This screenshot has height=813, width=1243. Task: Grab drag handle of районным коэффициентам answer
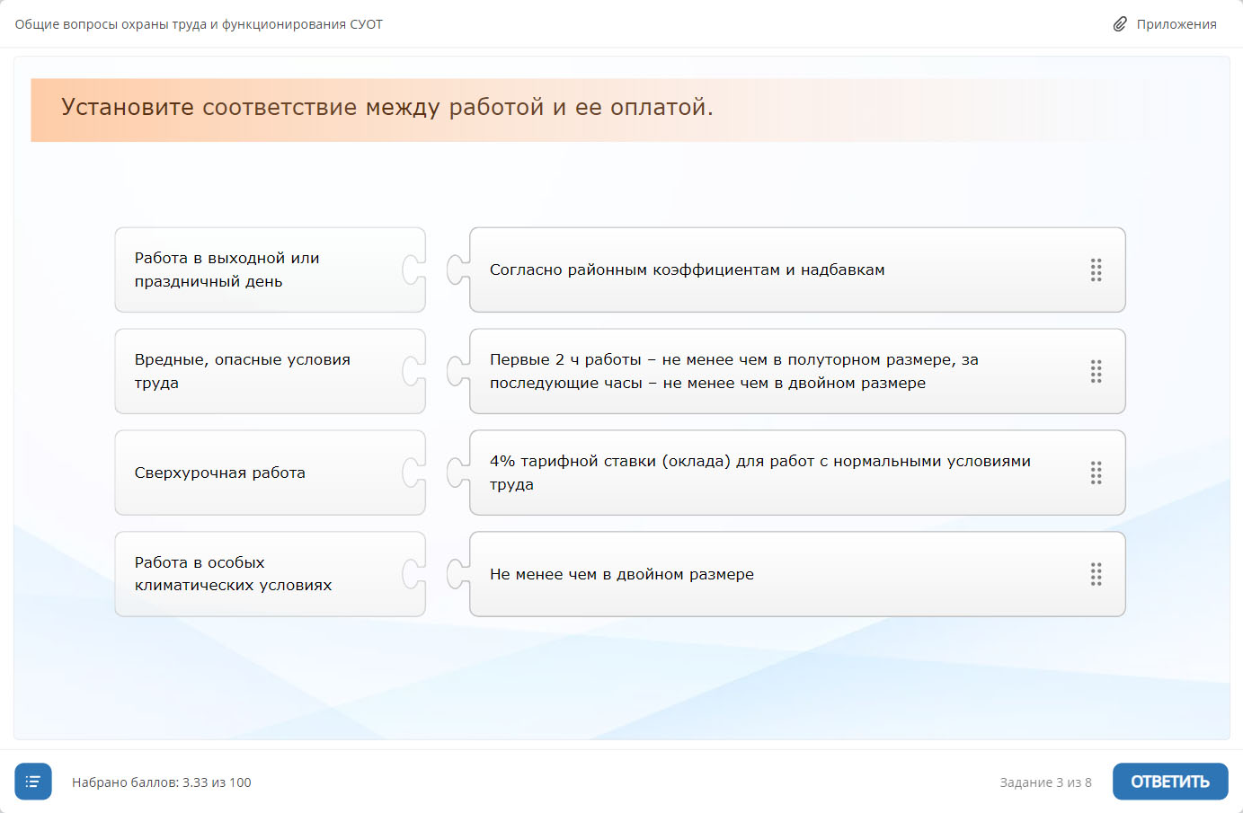1096,270
